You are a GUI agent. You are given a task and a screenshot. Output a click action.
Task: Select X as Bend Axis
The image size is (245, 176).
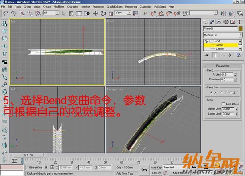(212, 92)
